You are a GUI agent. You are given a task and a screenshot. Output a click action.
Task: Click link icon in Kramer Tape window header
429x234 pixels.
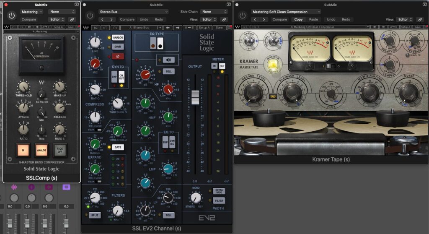[420, 19]
